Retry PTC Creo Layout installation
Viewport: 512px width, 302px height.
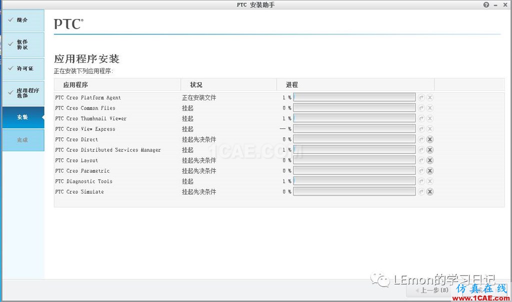tap(421, 160)
